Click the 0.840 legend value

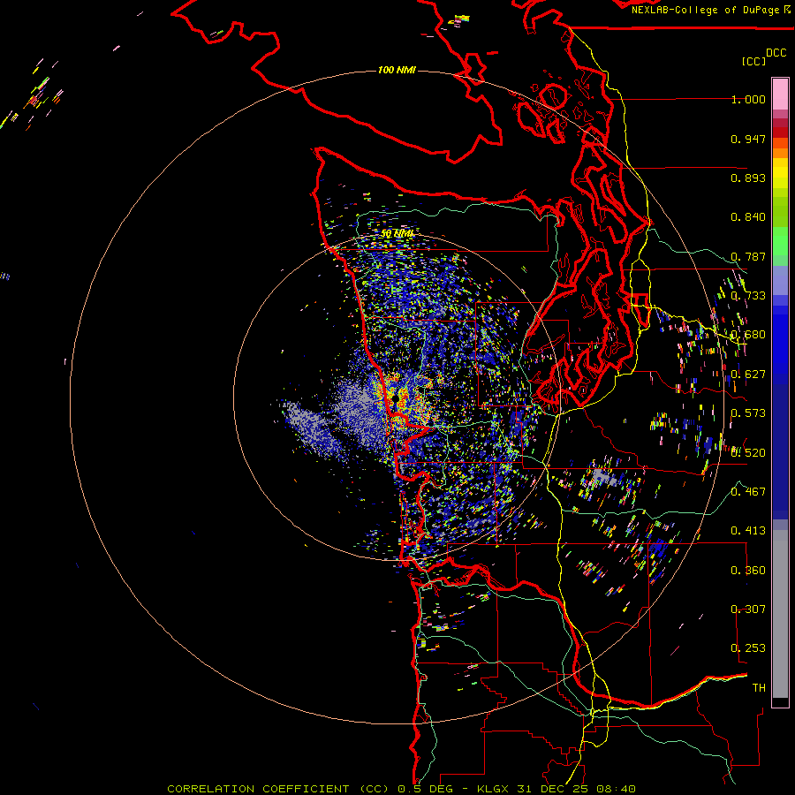coord(748,217)
